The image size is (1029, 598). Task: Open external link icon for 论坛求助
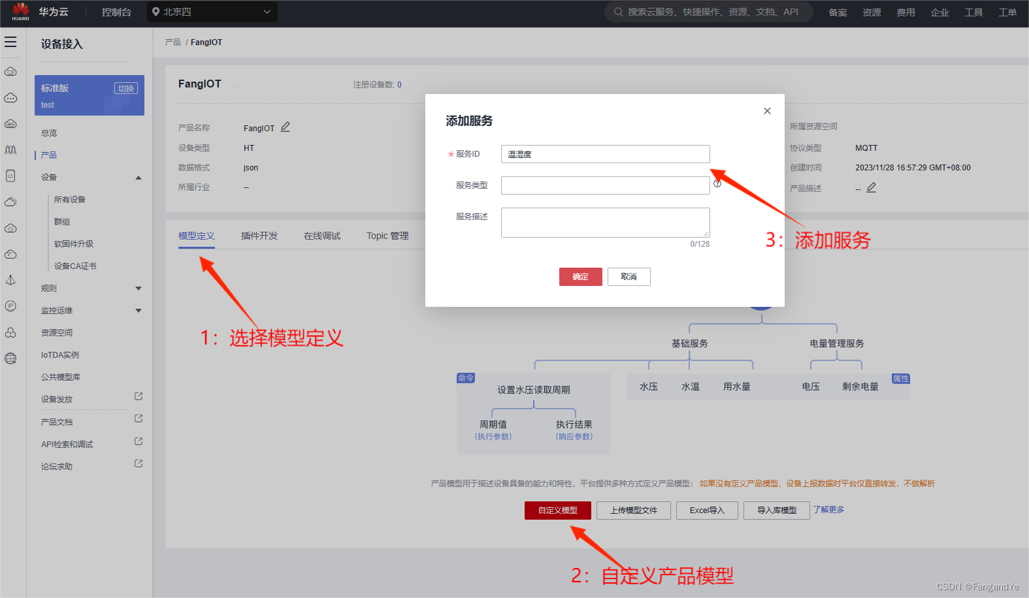click(x=139, y=464)
